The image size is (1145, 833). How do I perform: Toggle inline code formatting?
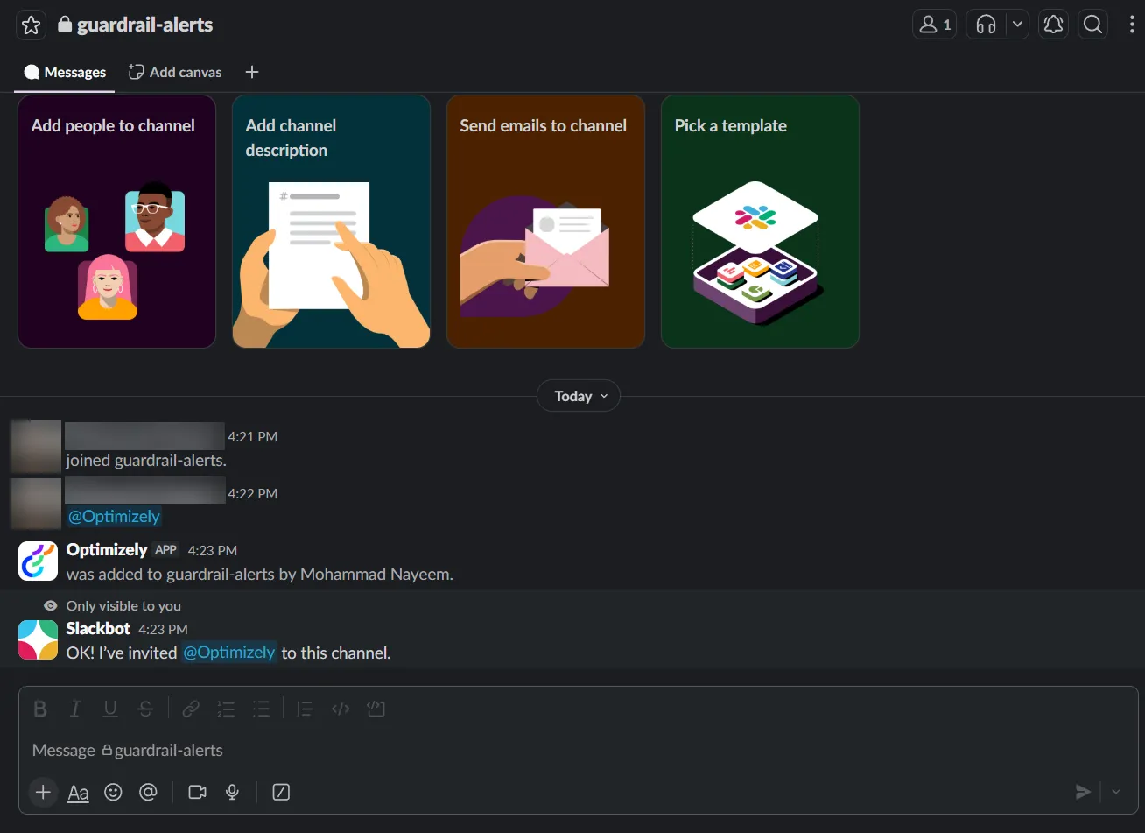coord(341,709)
